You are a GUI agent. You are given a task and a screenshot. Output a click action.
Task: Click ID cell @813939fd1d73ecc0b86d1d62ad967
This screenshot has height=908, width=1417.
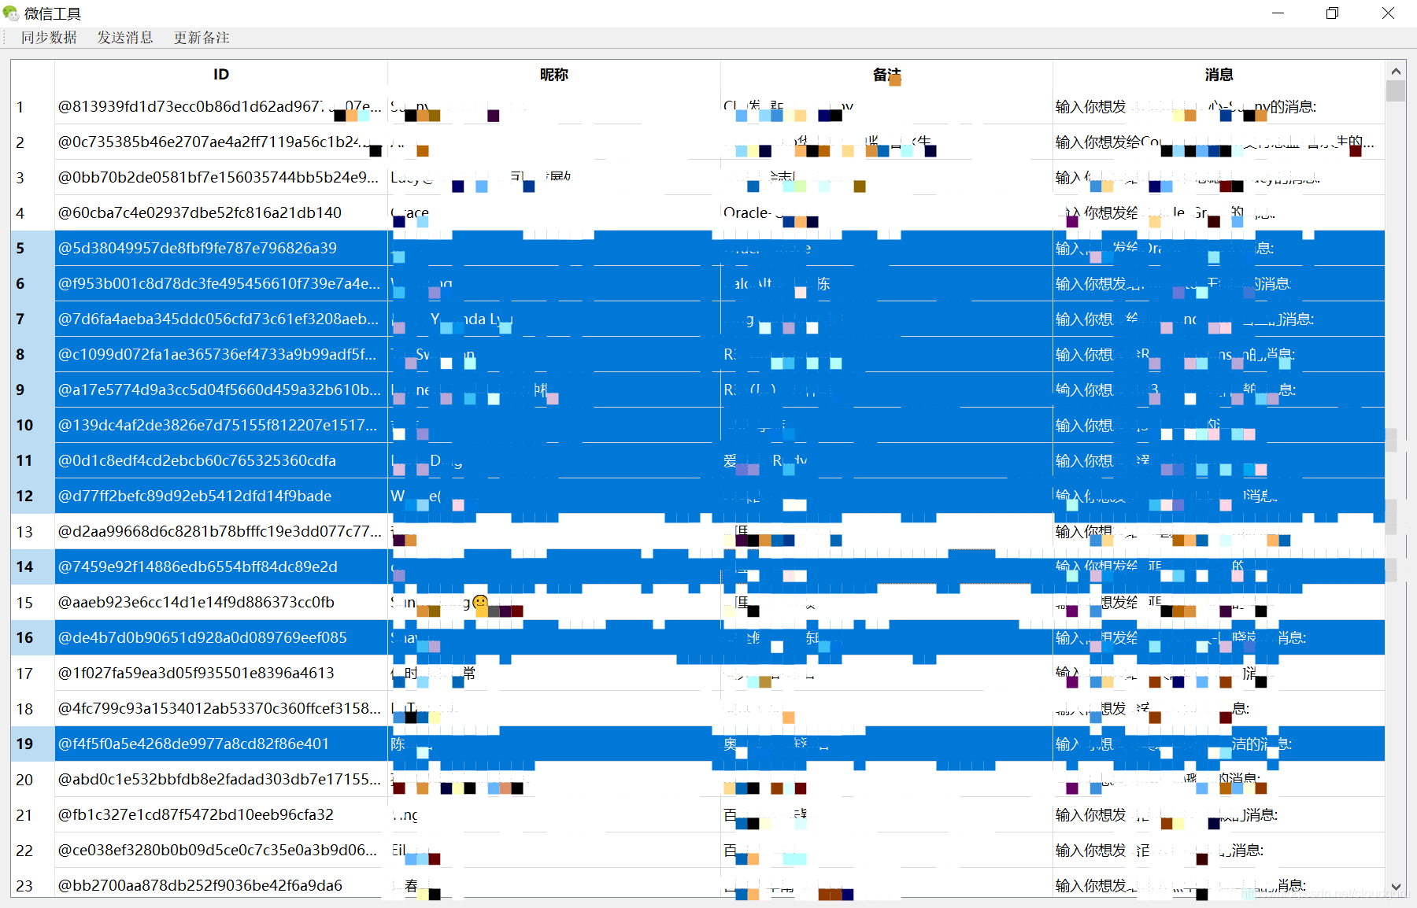tap(221, 106)
